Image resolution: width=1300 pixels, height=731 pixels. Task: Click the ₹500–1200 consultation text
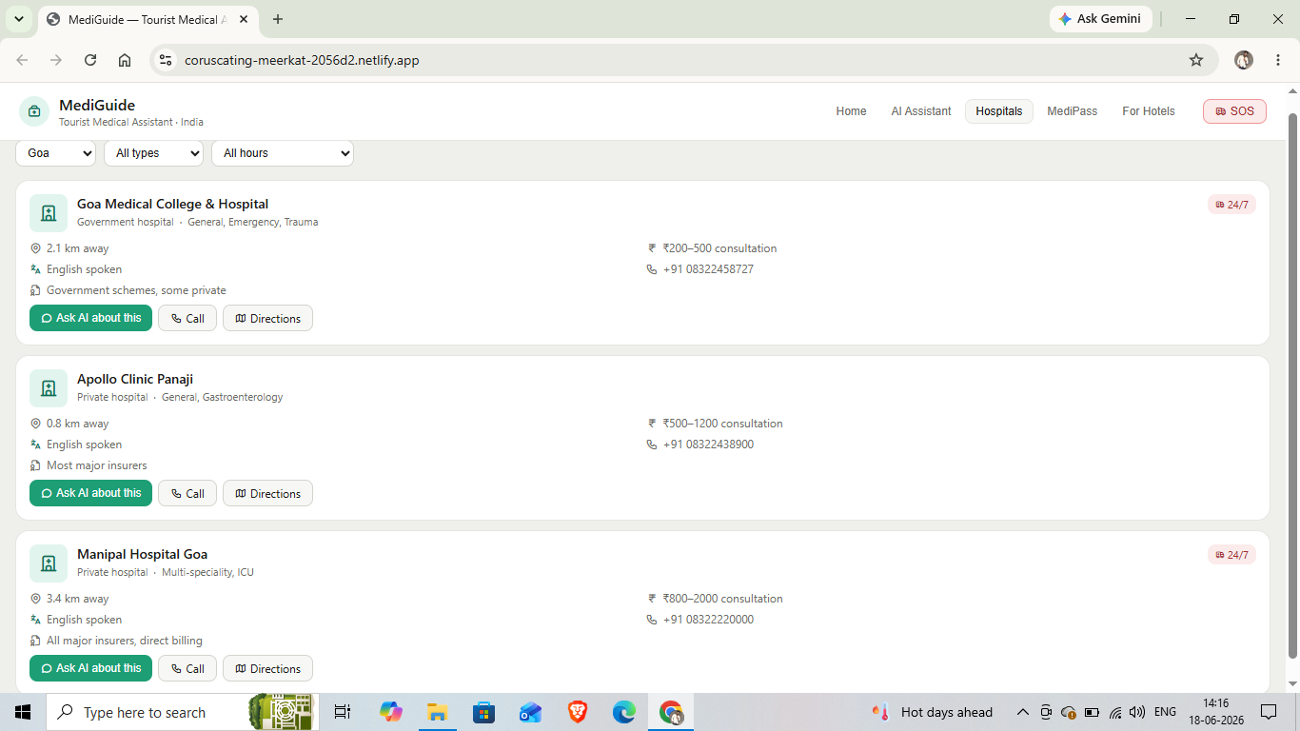point(722,424)
